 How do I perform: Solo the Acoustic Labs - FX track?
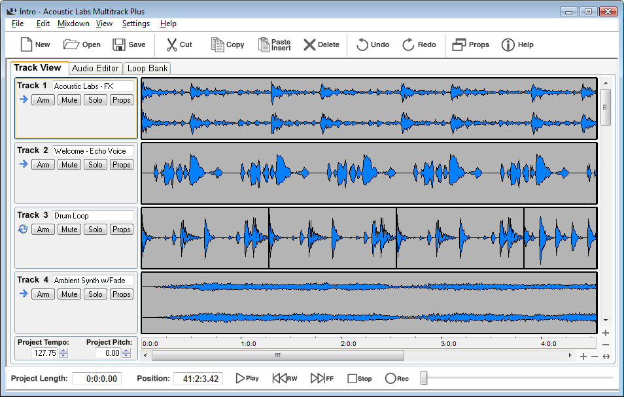click(x=95, y=99)
